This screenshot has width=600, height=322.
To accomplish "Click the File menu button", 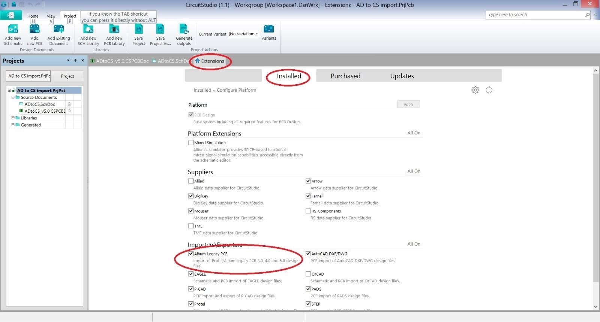I will (10, 15).
